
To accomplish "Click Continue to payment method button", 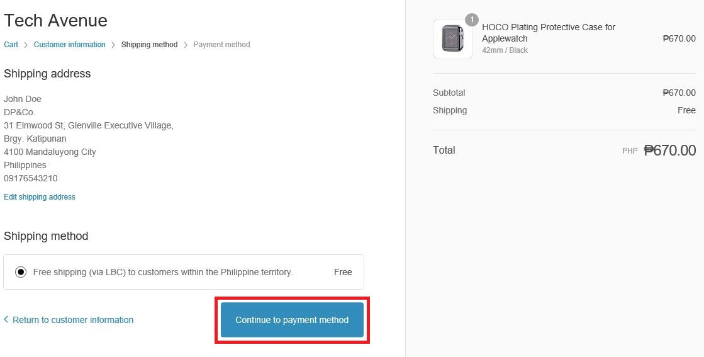I will (x=292, y=320).
